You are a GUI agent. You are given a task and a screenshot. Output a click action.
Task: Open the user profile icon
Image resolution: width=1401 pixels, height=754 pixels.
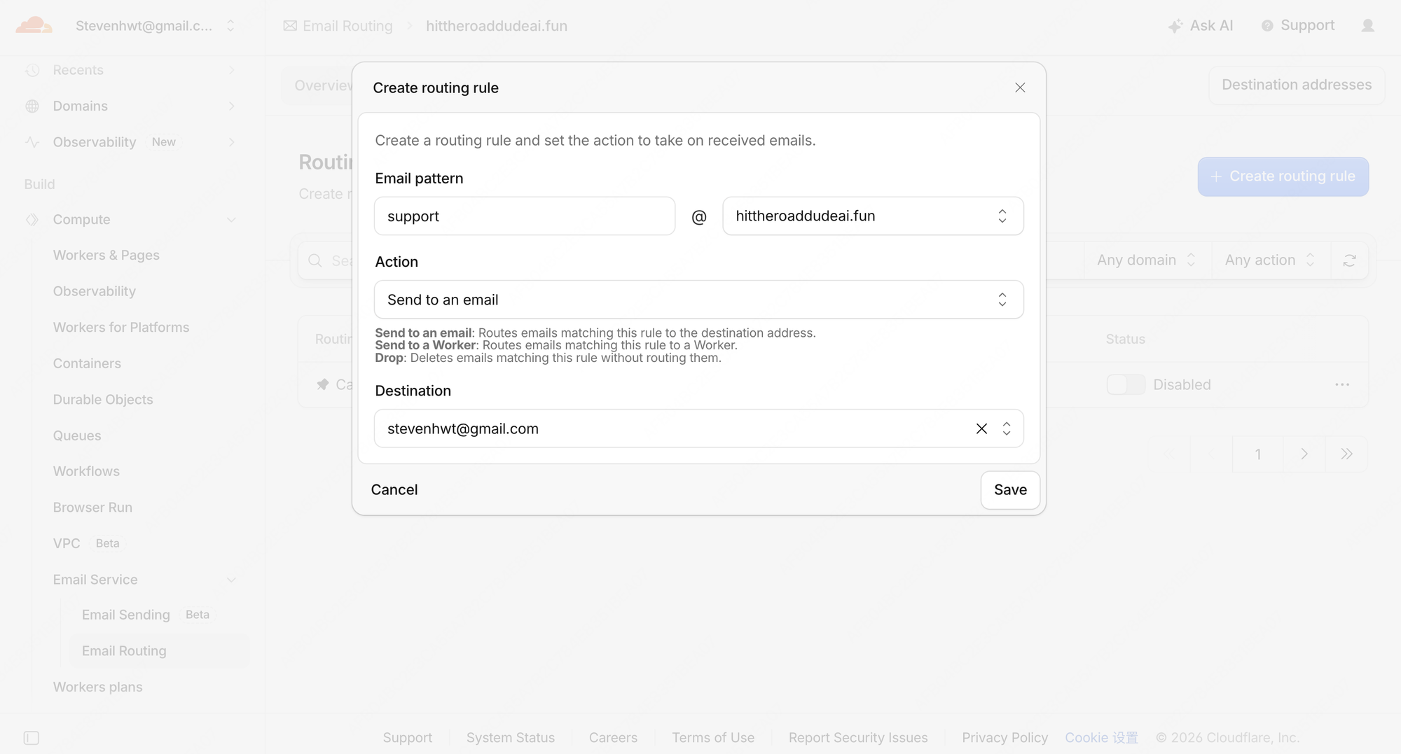coord(1367,26)
